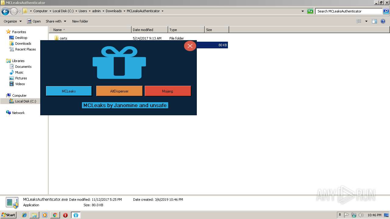The height and width of the screenshot is (219, 390).
Task: Go back with Explorer back arrow
Action: click(x=5, y=11)
